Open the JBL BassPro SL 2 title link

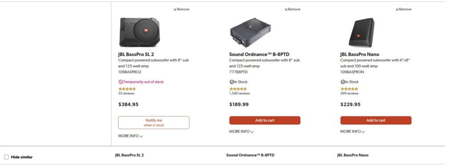click(x=136, y=54)
